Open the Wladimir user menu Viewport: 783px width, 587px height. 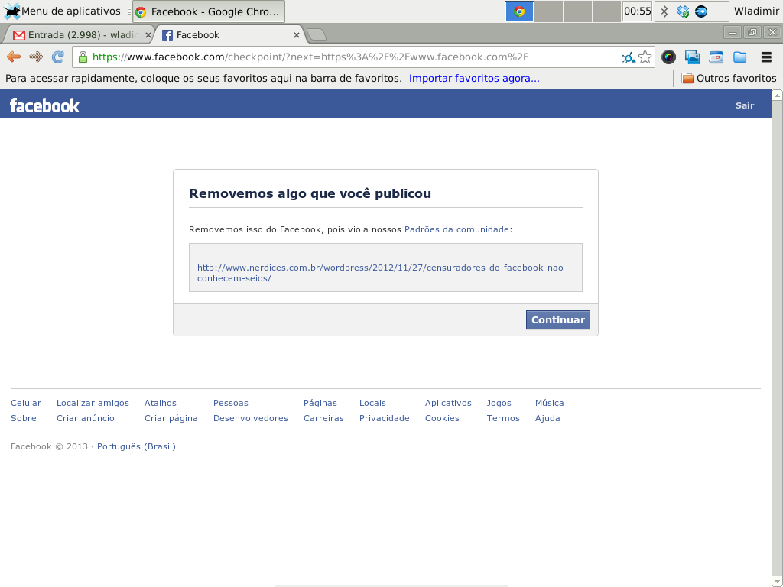click(756, 11)
